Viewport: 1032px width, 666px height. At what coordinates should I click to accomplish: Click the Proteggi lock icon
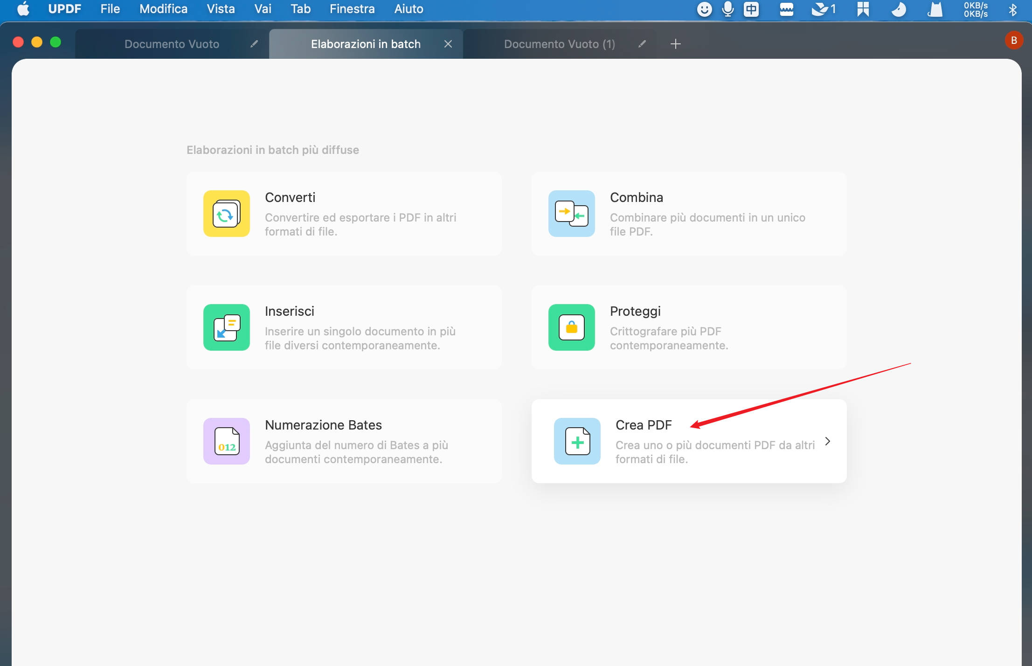point(572,327)
